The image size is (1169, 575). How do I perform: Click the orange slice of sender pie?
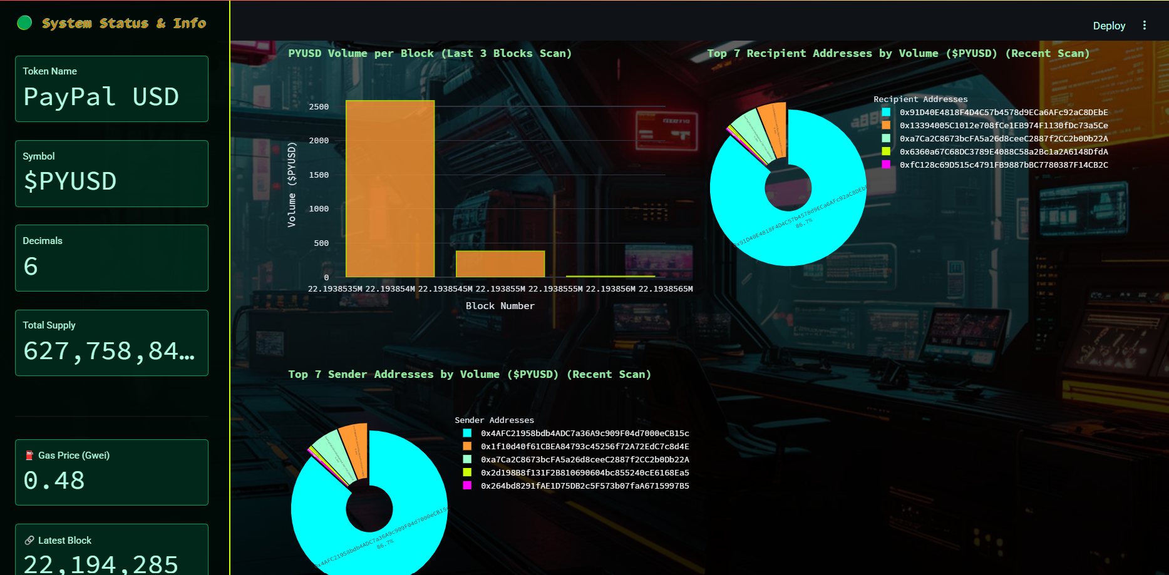coord(356,451)
